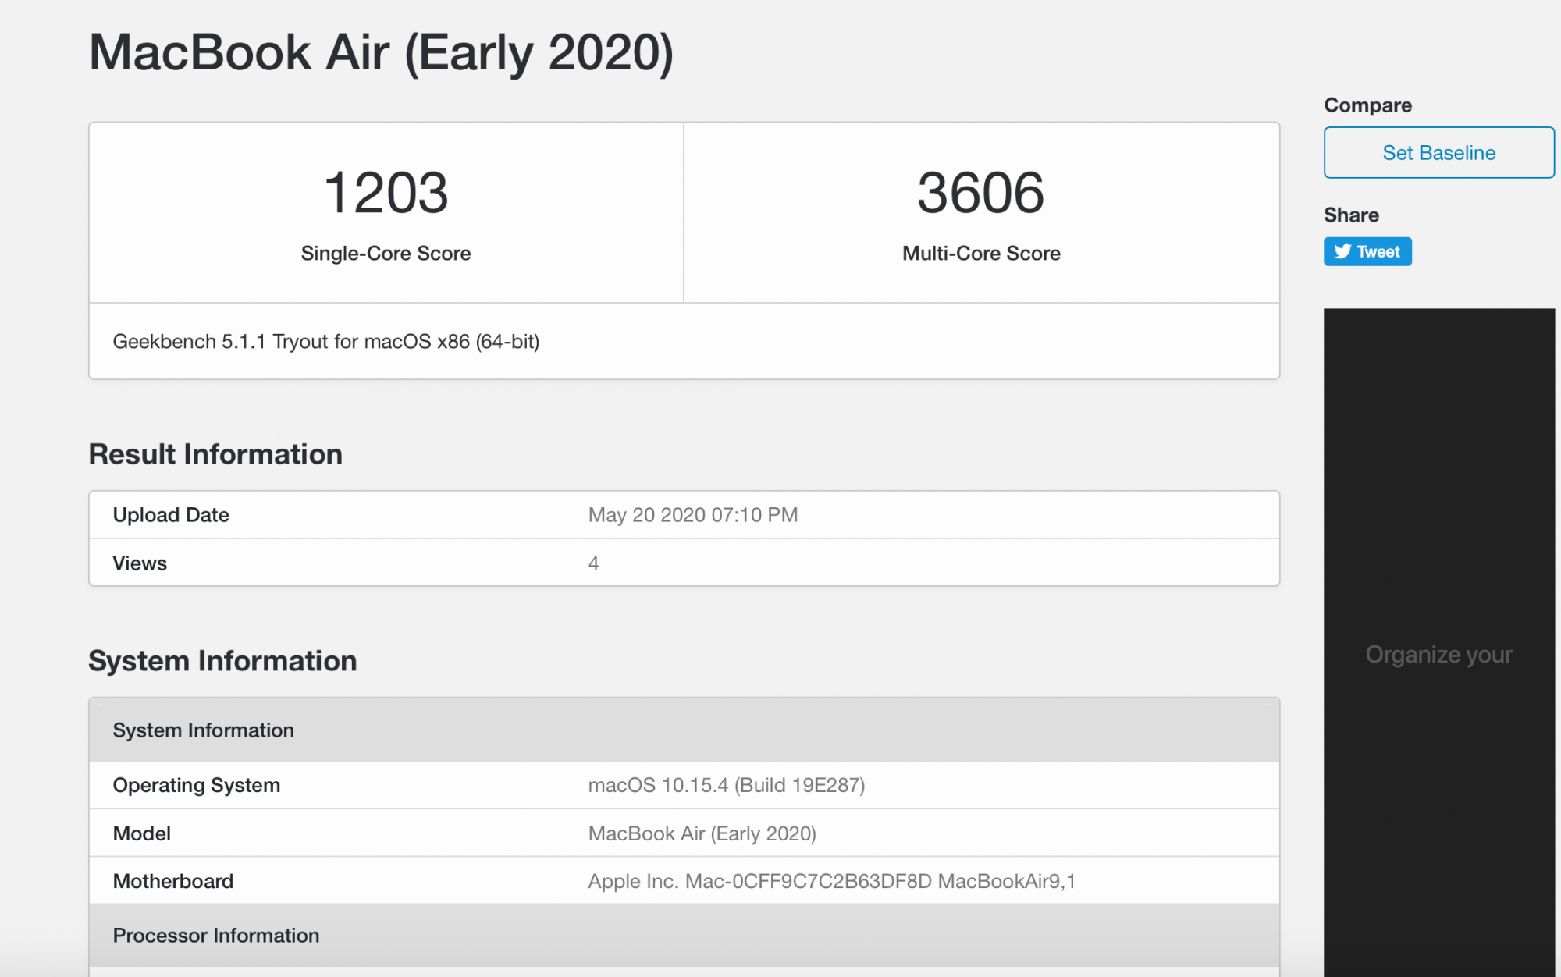
Task: Click the Views row count value
Action: click(x=593, y=563)
